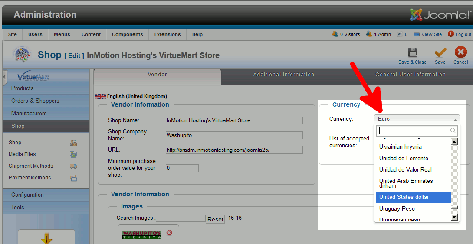
Task: Expand Orders & Shoppers sidebar section
Action: (46, 101)
